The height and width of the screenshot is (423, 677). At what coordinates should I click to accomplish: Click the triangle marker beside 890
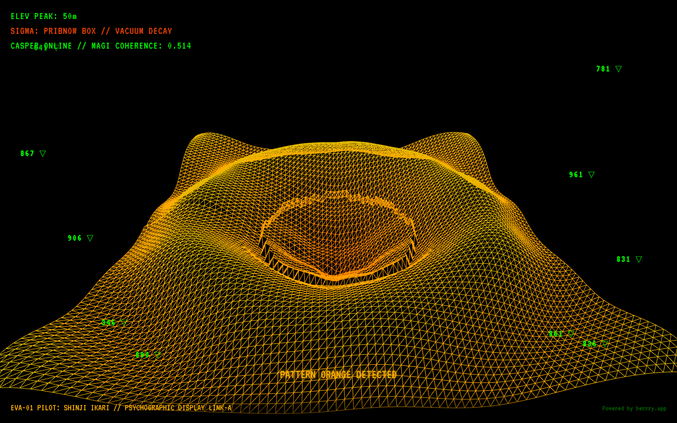(158, 355)
